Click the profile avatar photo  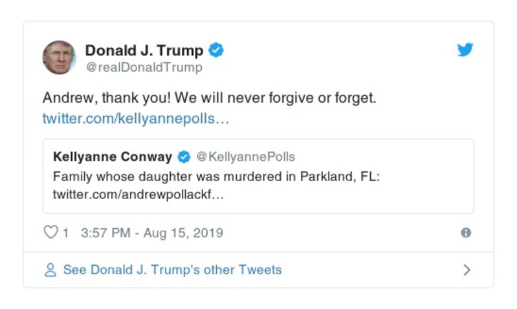(59, 58)
